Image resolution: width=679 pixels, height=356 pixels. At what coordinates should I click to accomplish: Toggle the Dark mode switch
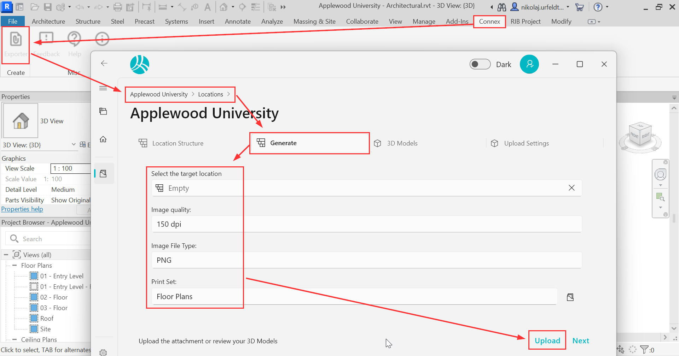tap(480, 64)
